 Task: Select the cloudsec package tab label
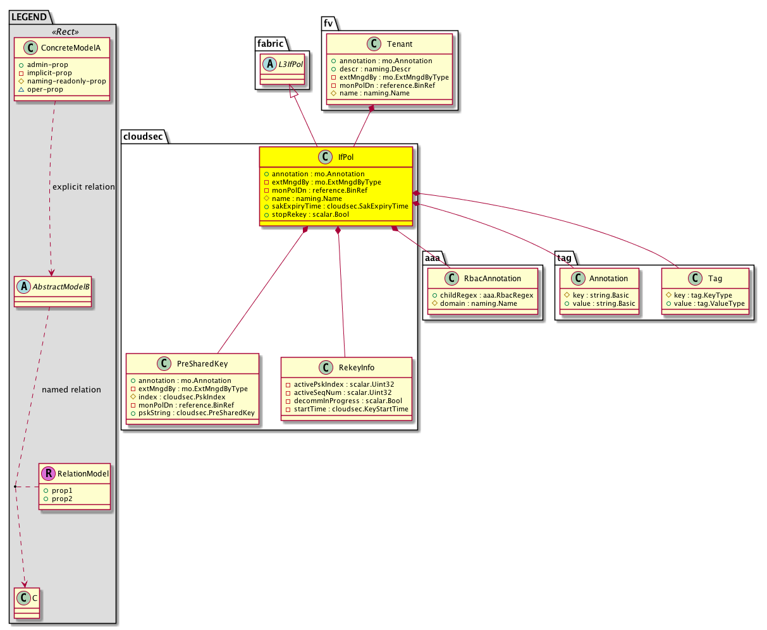click(144, 135)
